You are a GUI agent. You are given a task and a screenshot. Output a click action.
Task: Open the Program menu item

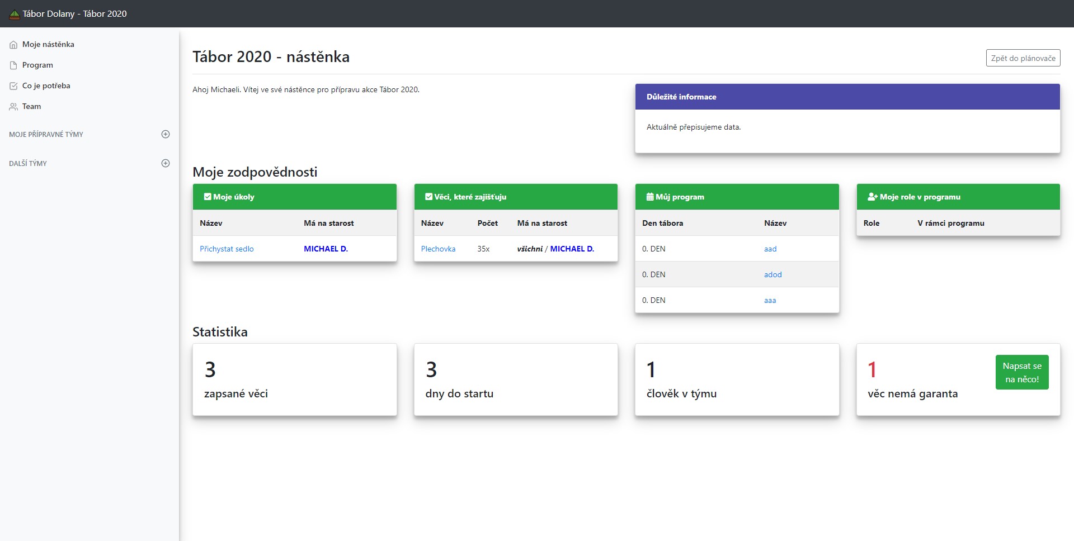click(x=37, y=65)
